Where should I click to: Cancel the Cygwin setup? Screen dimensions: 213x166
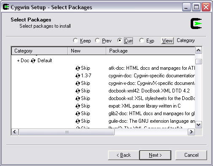pos(191,155)
